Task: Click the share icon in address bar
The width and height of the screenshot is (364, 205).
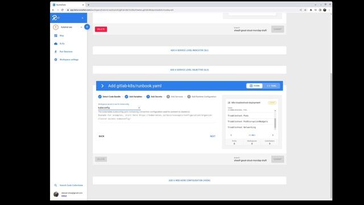Action: point(301,10)
